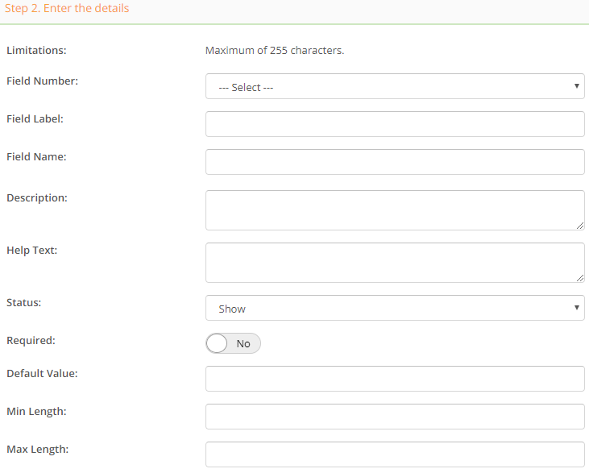589x473 pixels.
Task: Toggle the Required switch to Yes
Action: [x=234, y=343]
